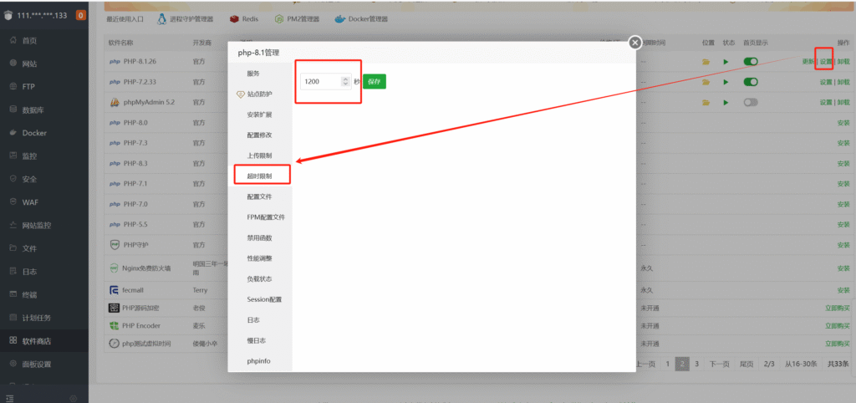Click the play status icon of PHP-8.1.26
856x403 pixels.
click(x=726, y=62)
